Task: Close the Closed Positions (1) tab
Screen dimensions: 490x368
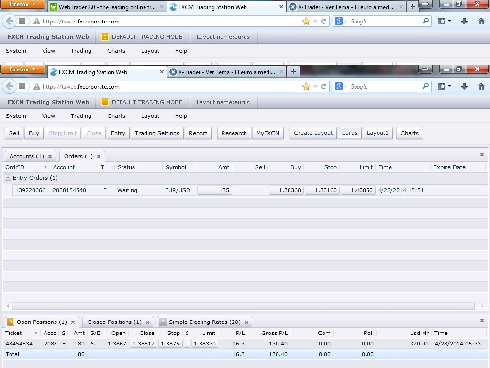Action: point(147,322)
